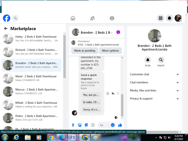Viewport: 188px width, 141px height.
Task: Click the message text input field
Action: 104,125
